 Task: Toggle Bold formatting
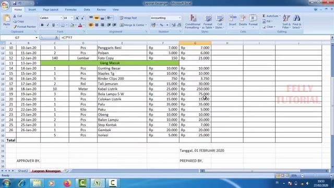(42, 25)
